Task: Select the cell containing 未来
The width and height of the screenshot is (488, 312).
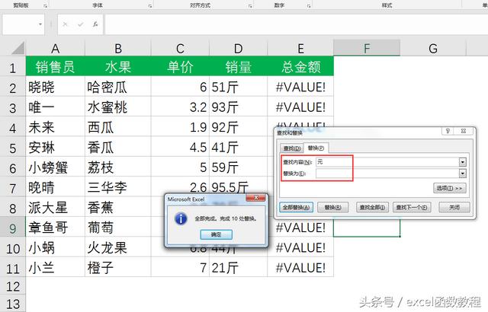Action: [56, 128]
